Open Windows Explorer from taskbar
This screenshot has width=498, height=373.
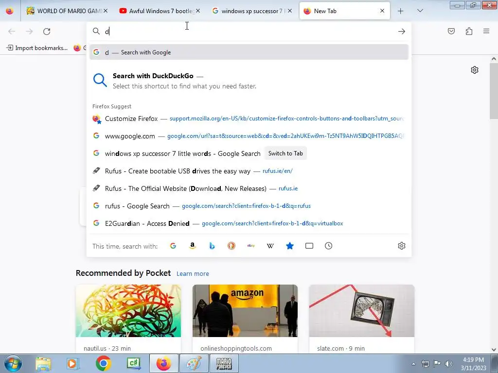(x=43, y=364)
